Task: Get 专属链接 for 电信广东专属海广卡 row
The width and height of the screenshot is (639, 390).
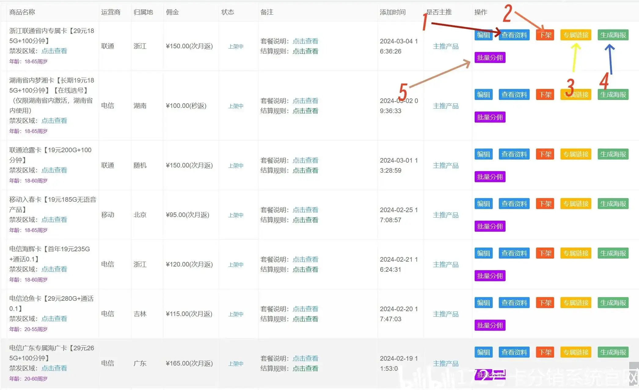Action: tap(576, 352)
